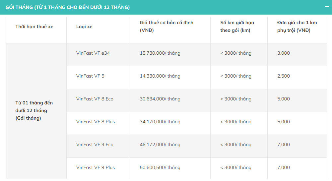Click the 'Từ 01 tháng đến dưới 12 tháng' cell

point(34,110)
